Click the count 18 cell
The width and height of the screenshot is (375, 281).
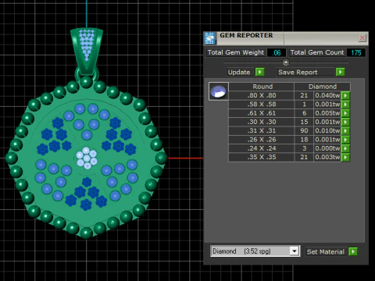304,140
